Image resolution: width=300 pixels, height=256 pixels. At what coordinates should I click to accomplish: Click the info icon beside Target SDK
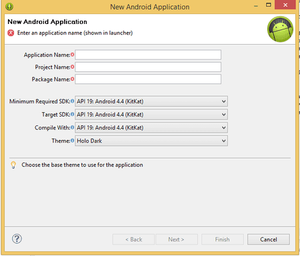[72, 114]
